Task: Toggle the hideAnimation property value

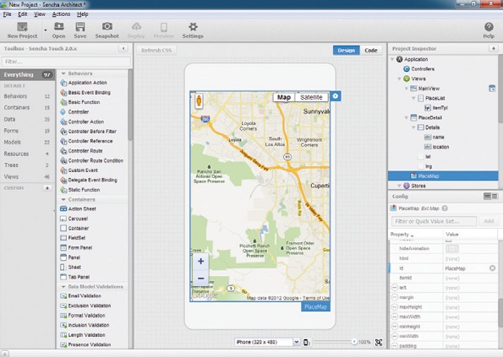Action: tap(452, 248)
